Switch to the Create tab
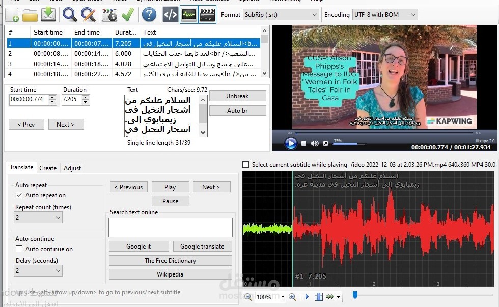This screenshot has height=307, width=499. pos(48,168)
